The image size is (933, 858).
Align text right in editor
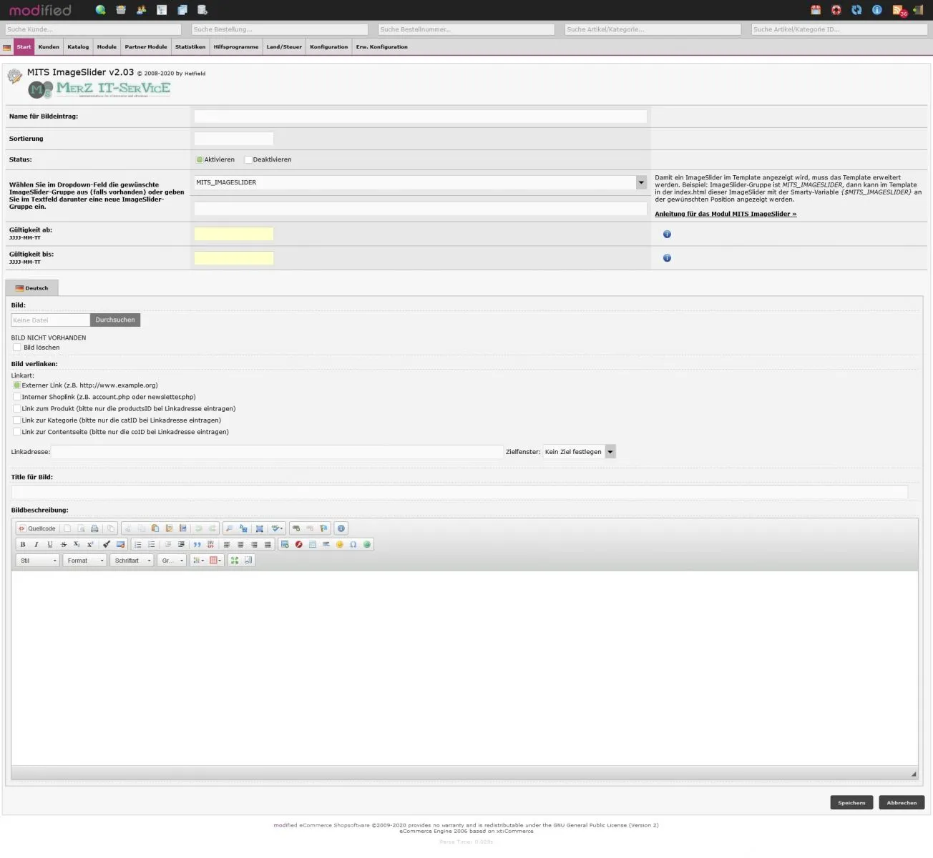tap(254, 544)
